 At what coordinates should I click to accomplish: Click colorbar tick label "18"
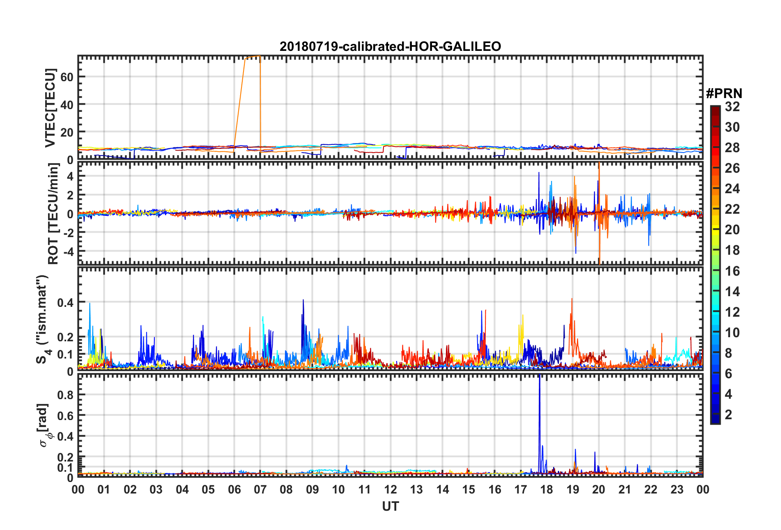click(x=732, y=250)
